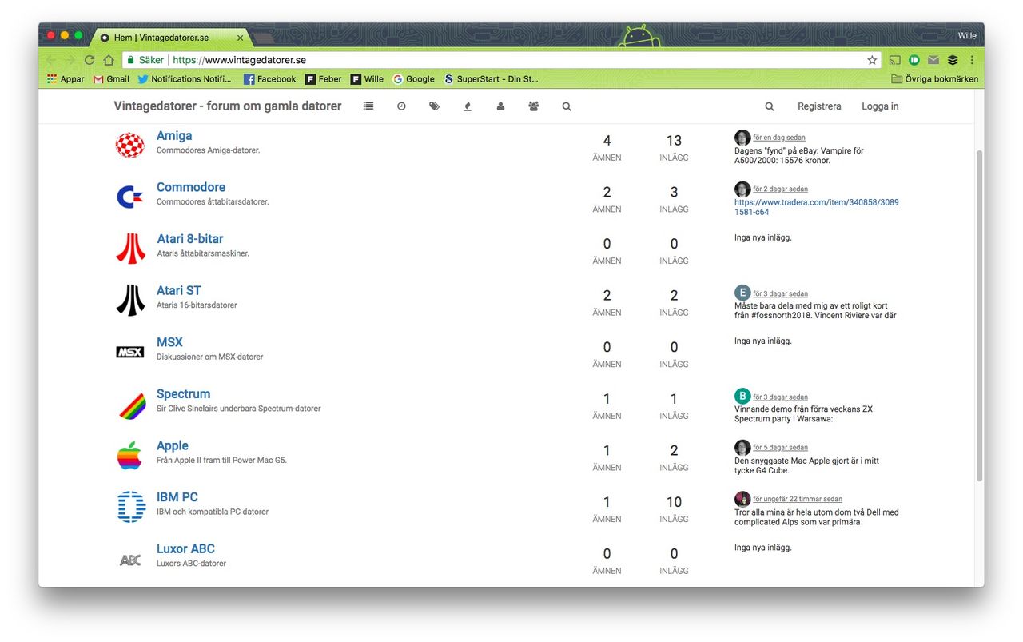Open the MSX category
The width and height of the screenshot is (1023, 642).
click(169, 342)
